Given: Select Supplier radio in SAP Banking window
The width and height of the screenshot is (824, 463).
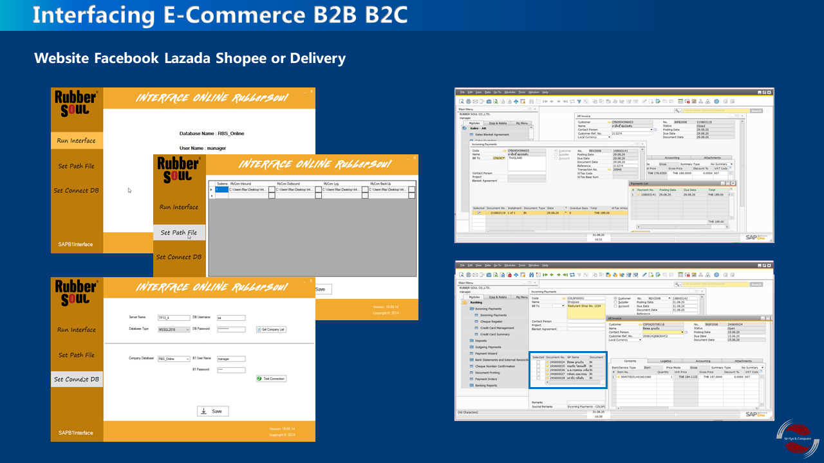Looking at the screenshot, I should pyautogui.click(x=615, y=302).
